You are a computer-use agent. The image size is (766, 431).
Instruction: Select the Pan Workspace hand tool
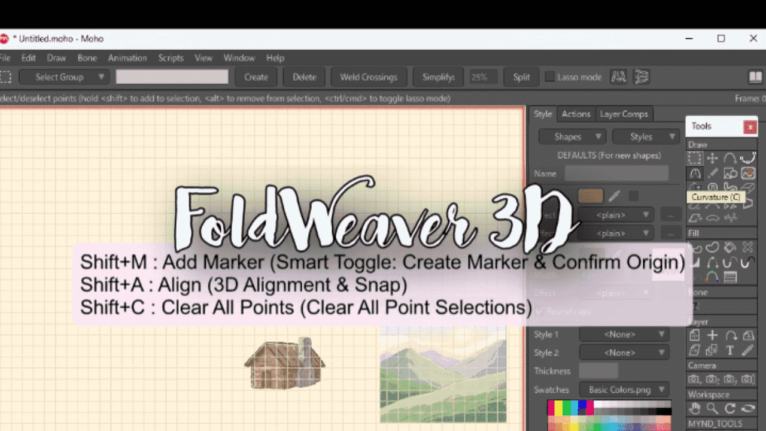[695, 409]
